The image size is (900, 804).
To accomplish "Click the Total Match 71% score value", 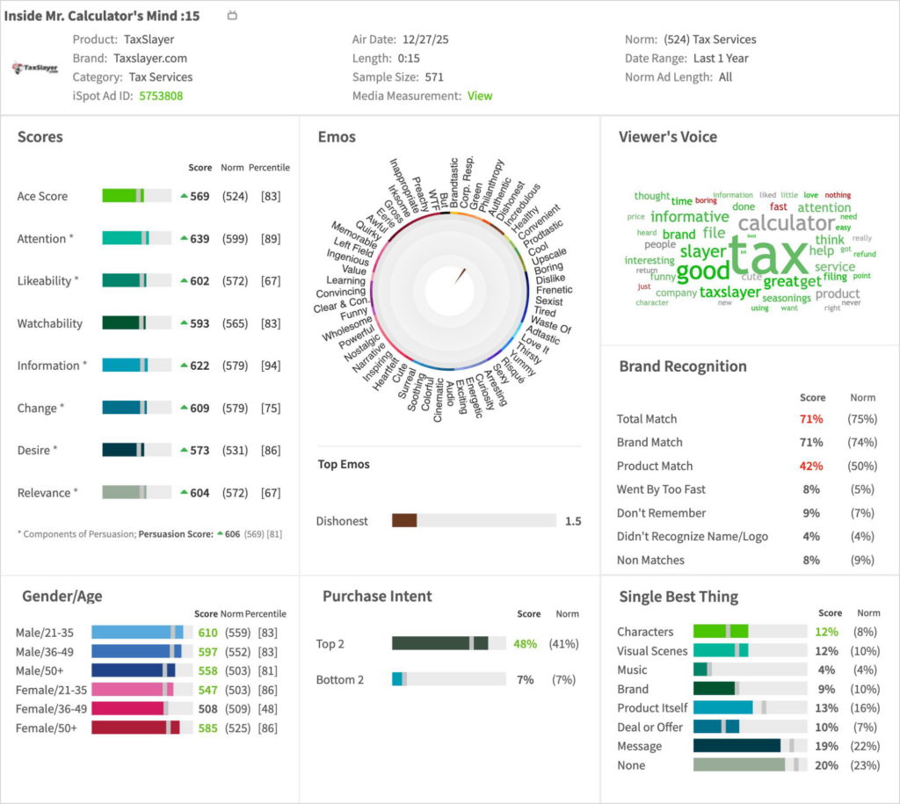I will [x=811, y=419].
